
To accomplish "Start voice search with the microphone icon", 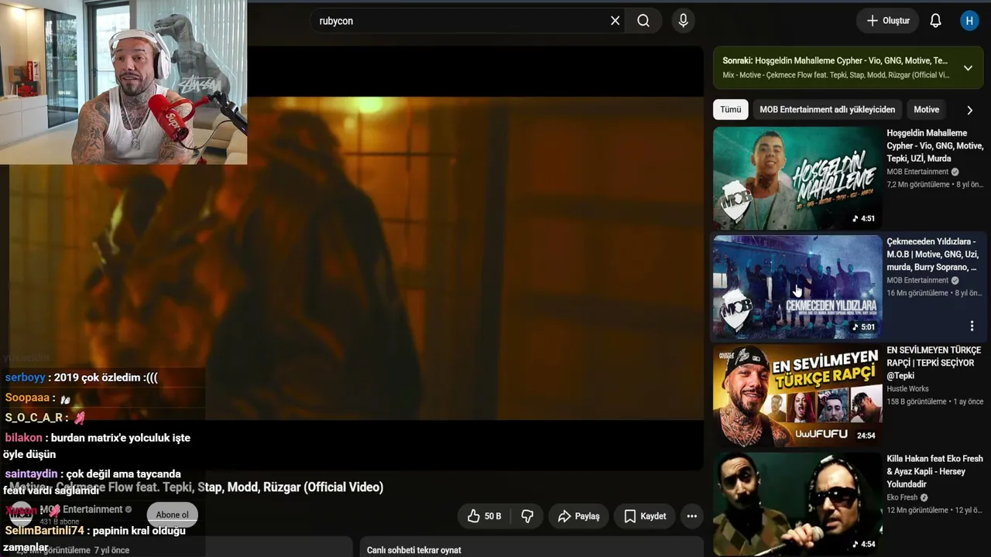I will click(x=683, y=21).
